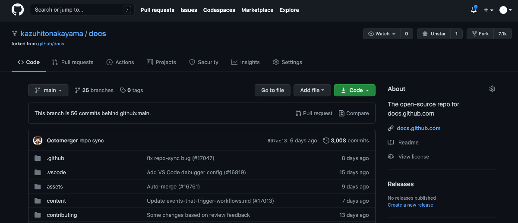Click the watchers count 0

406,34
